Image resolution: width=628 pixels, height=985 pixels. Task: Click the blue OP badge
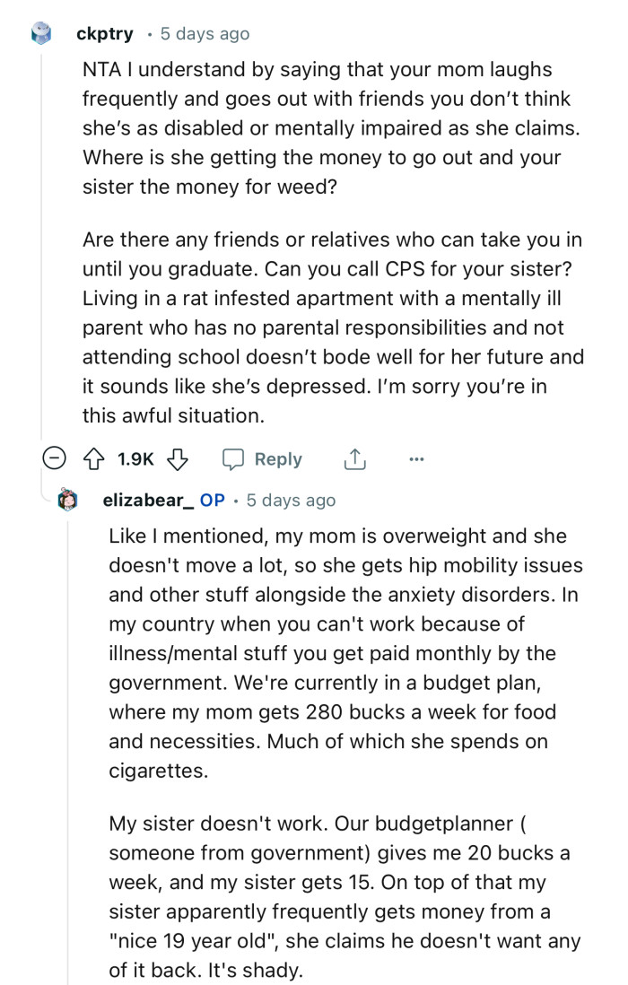[x=215, y=501]
